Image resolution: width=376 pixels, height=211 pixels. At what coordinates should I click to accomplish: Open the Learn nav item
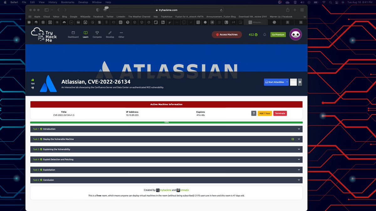[x=86, y=34]
